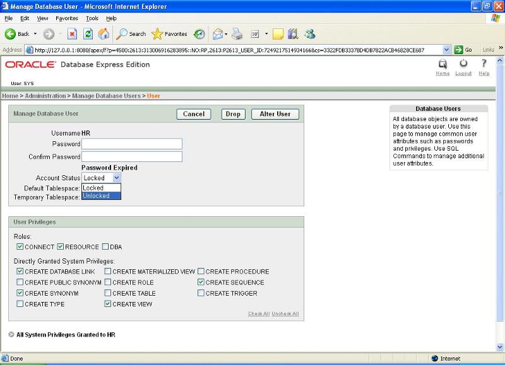Uncheck CREATE SYNONYM privilege
The width and height of the screenshot is (505, 365).
pos(20,293)
